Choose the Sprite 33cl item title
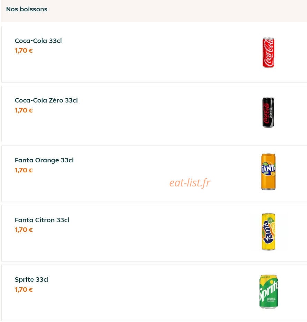307x322 pixels. coord(32,280)
